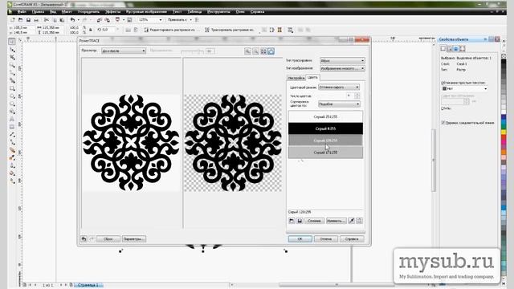
Task: Select the Crop tool in toolbox
Action: point(13,57)
